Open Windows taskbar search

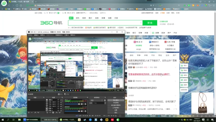coord(8,120)
